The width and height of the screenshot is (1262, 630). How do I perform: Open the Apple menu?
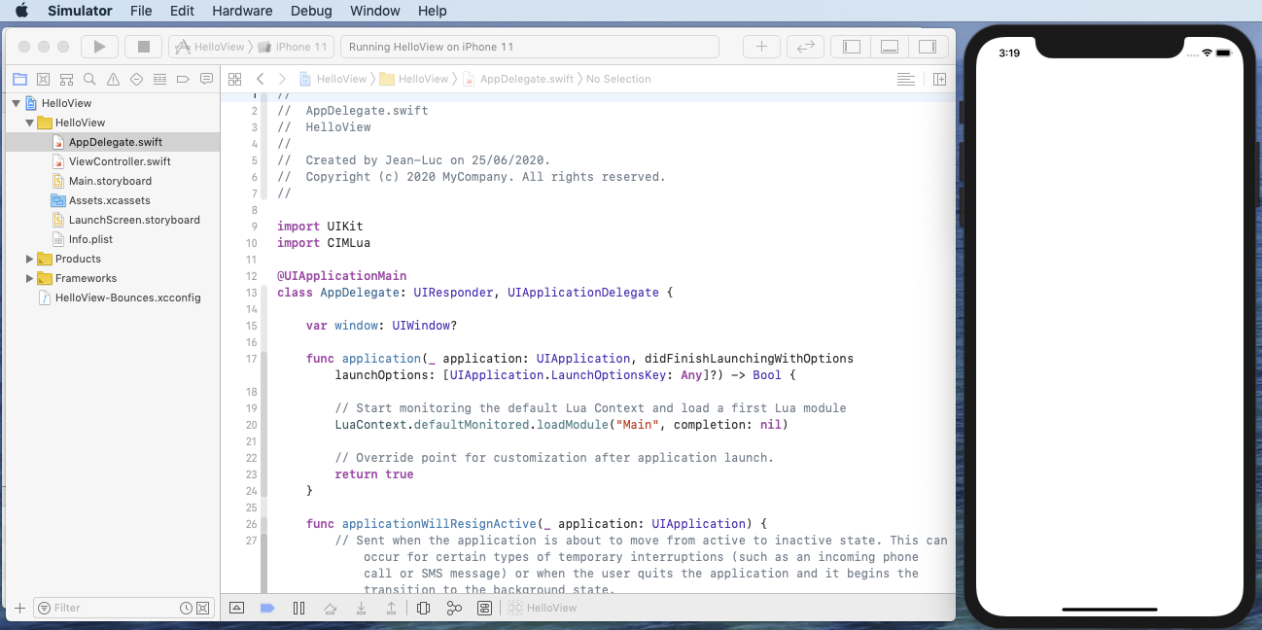point(21,11)
